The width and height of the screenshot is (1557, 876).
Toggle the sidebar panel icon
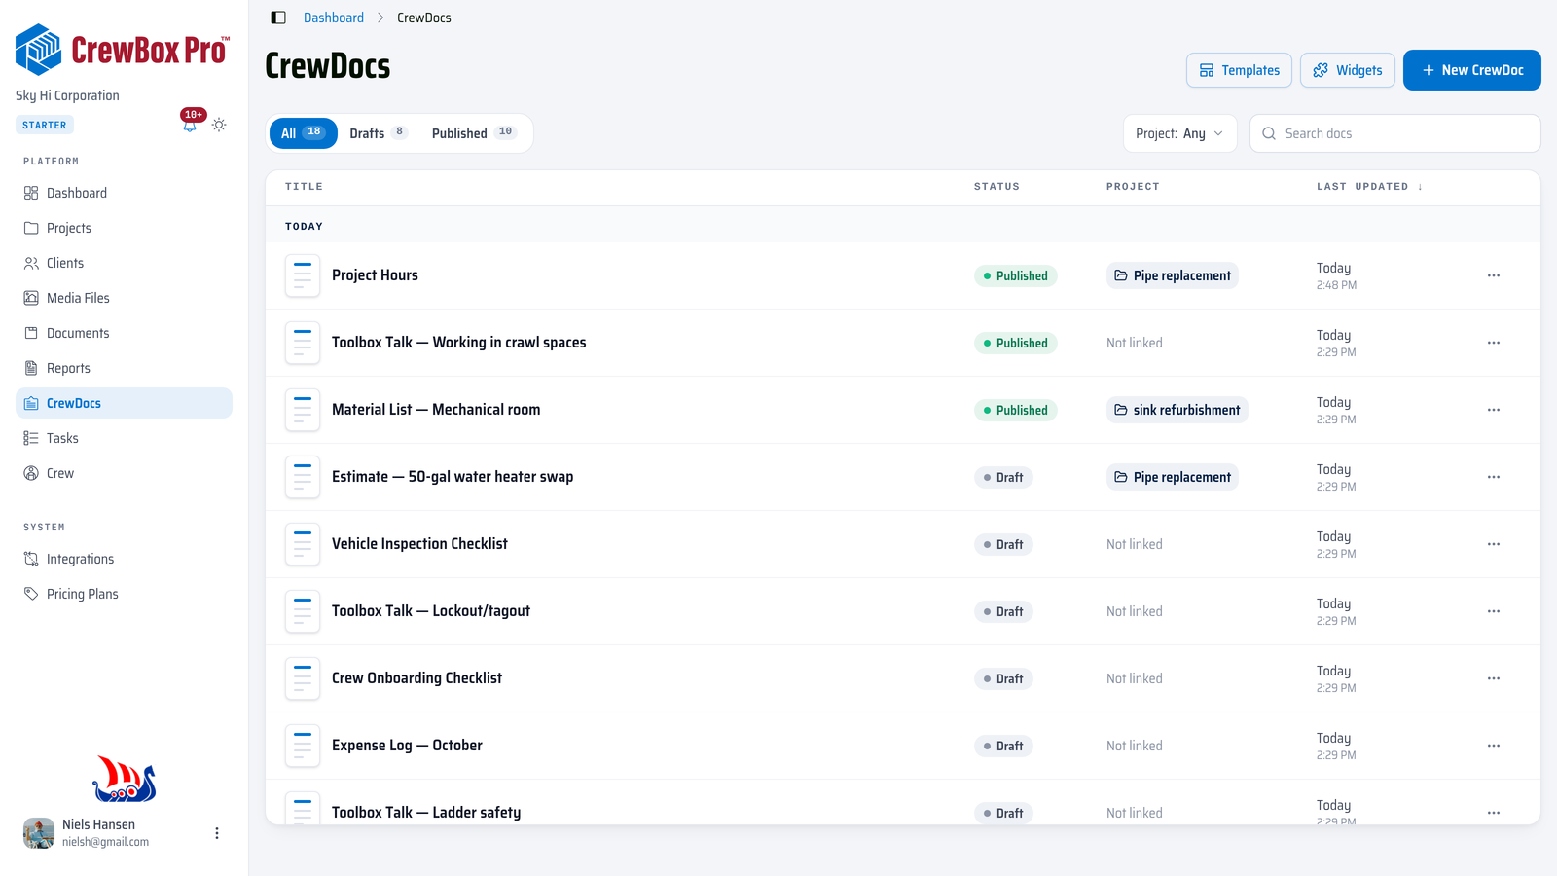point(278,18)
